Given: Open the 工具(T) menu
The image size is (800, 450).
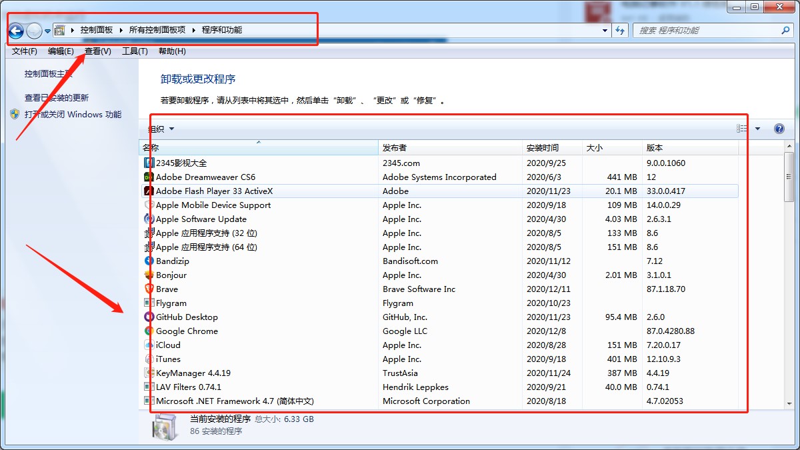Looking at the screenshot, I should point(135,51).
